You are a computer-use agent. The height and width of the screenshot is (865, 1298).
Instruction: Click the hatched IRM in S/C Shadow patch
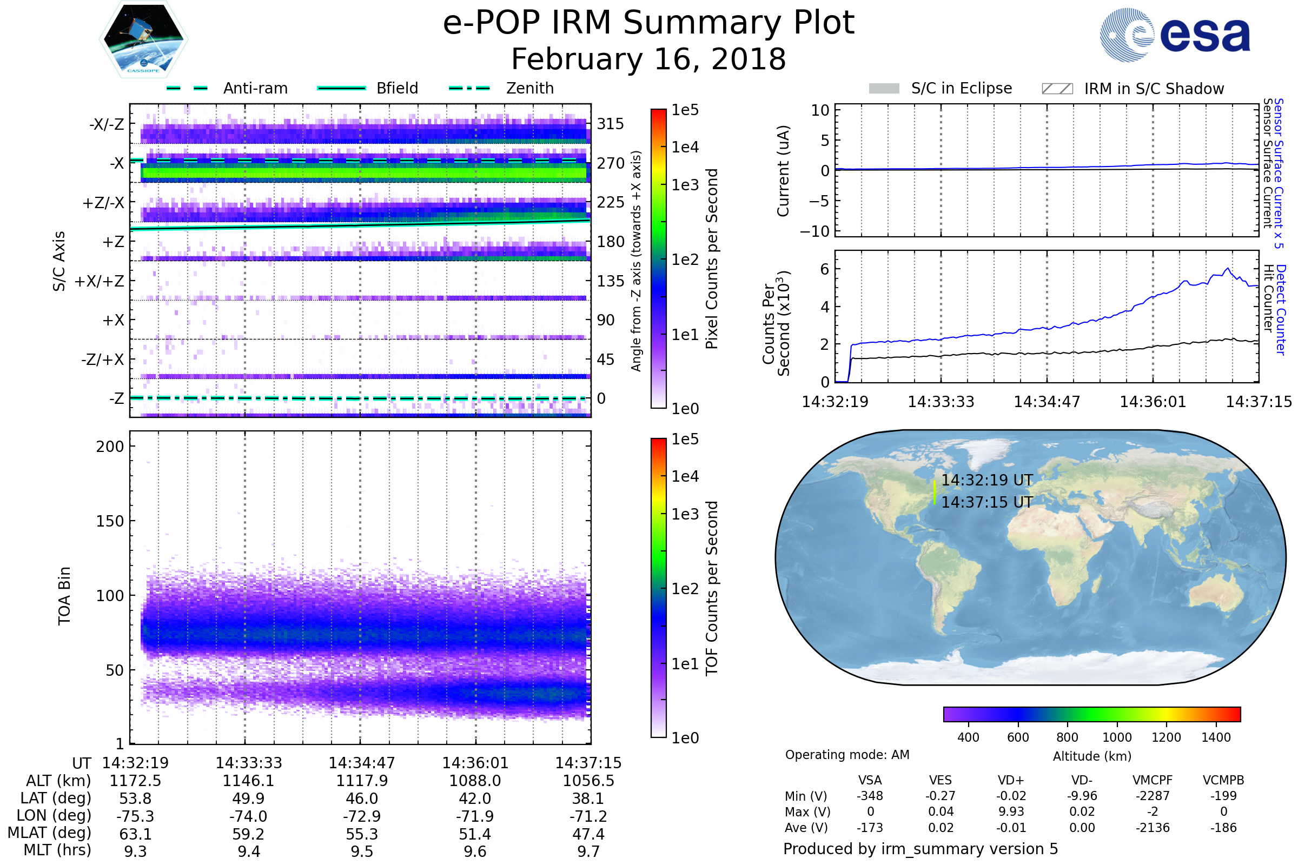pos(1057,89)
